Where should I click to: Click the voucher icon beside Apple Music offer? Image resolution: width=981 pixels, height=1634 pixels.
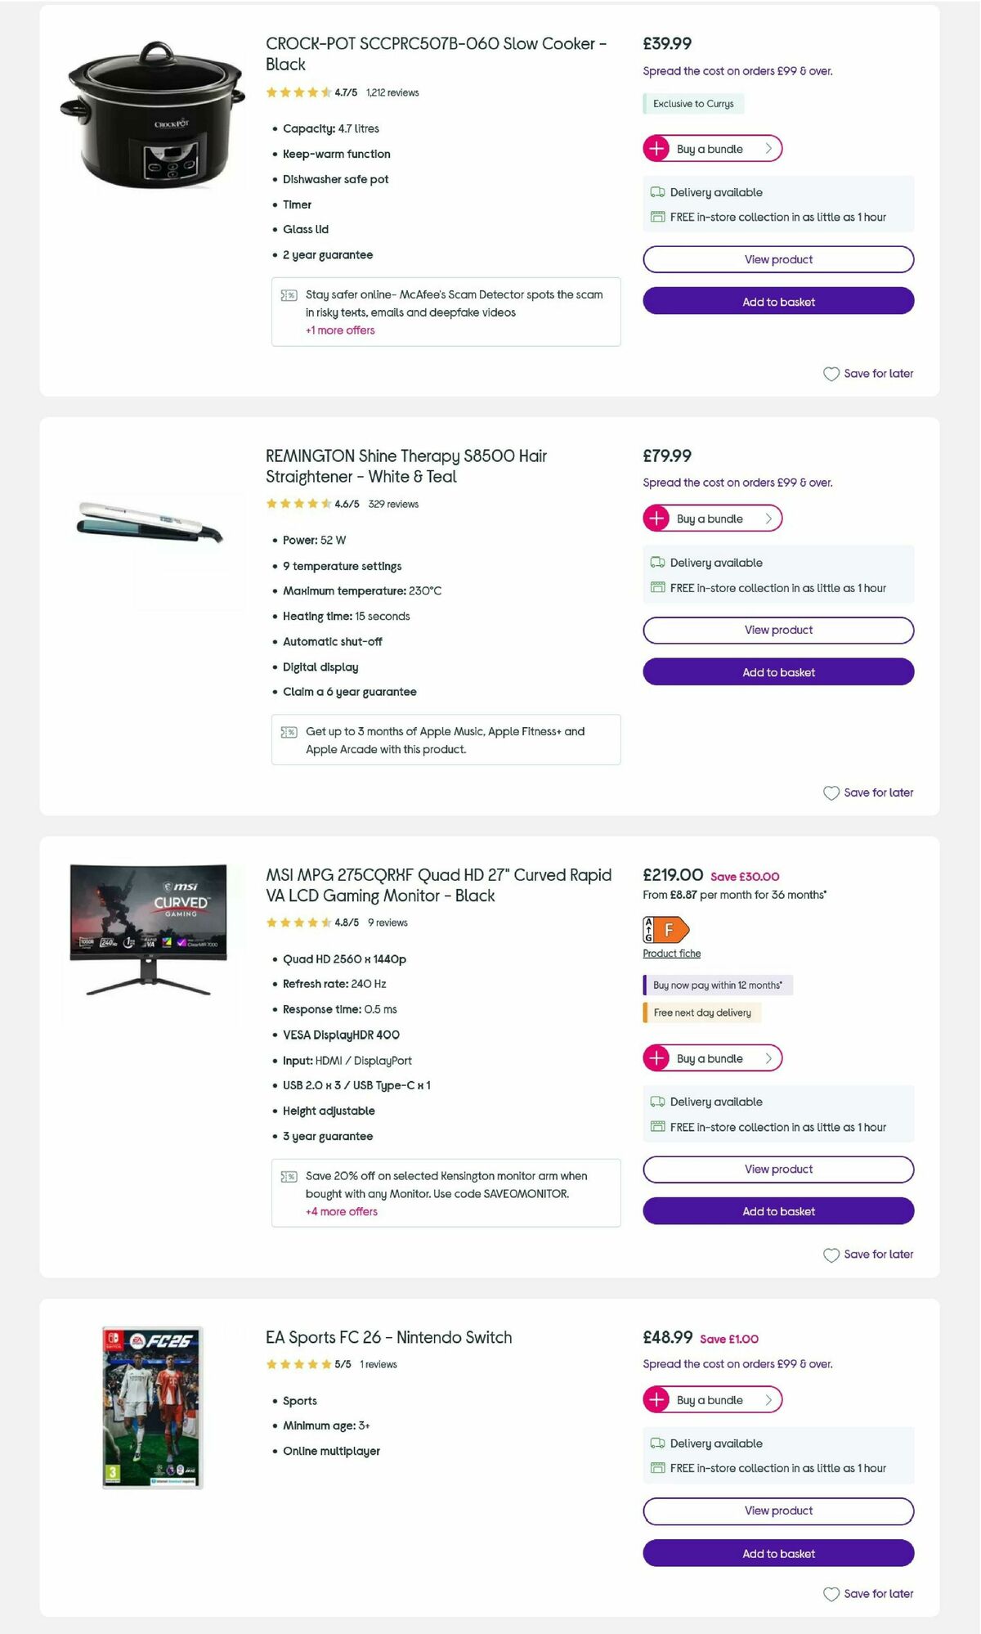[288, 732]
